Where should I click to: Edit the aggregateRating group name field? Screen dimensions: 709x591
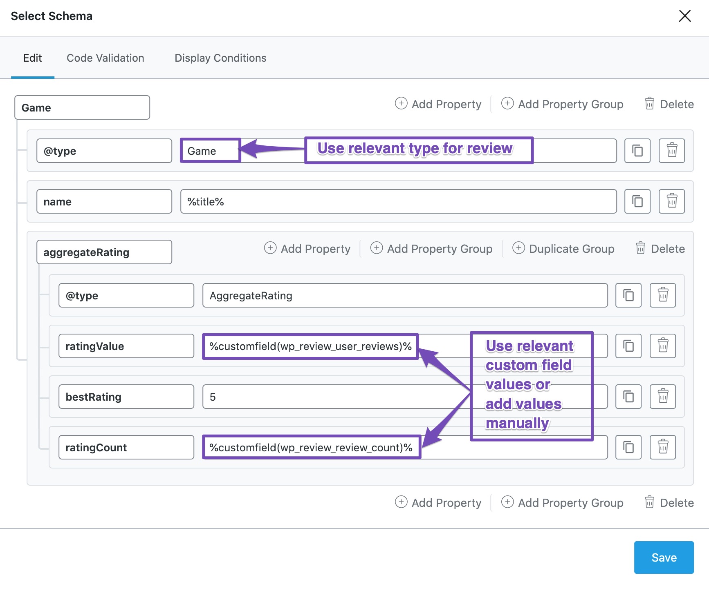pos(104,252)
